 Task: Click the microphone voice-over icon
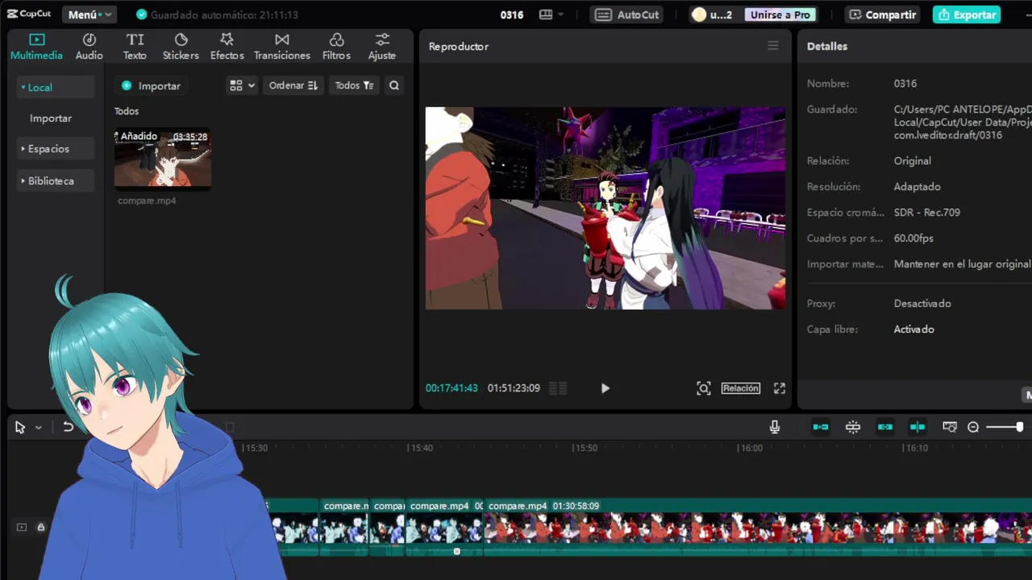[x=775, y=427]
